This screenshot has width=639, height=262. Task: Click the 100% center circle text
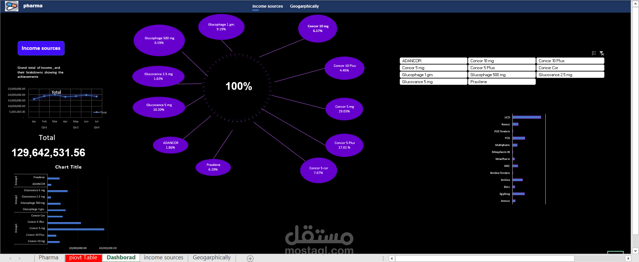pyautogui.click(x=239, y=86)
